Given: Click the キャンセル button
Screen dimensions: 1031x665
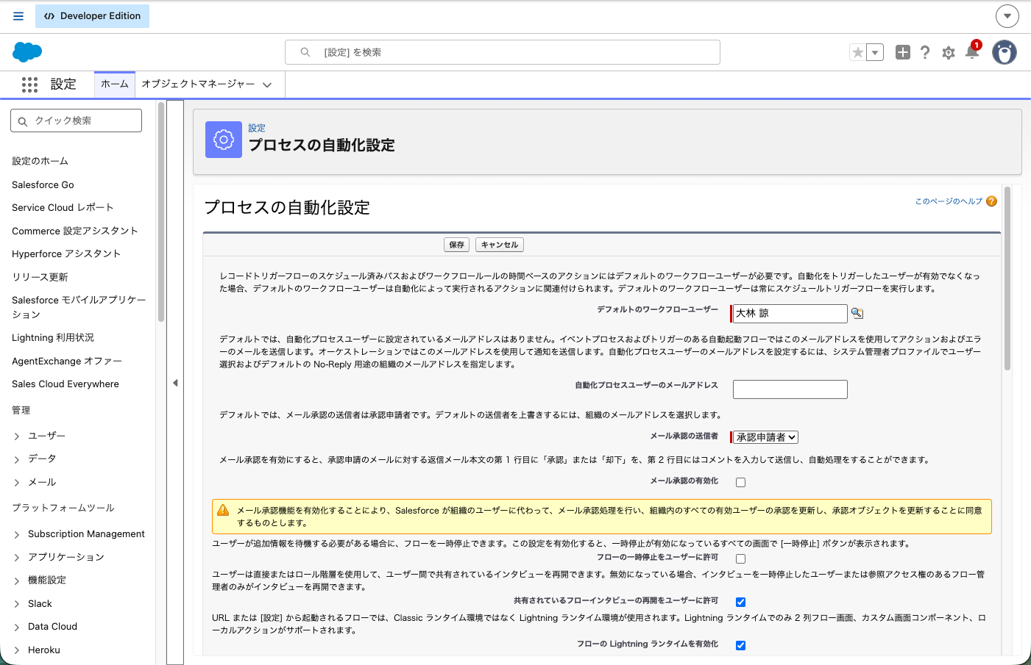Looking at the screenshot, I should click(500, 245).
